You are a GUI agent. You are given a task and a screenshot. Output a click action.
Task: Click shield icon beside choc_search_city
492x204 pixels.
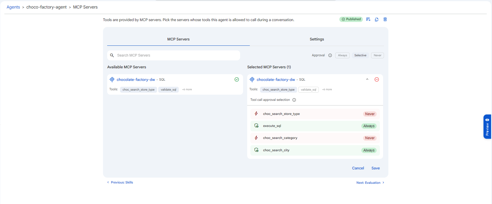[x=256, y=150]
